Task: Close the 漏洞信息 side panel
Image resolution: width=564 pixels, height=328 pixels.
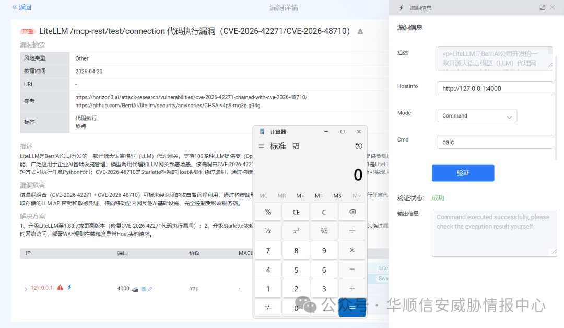Action: click(x=553, y=7)
